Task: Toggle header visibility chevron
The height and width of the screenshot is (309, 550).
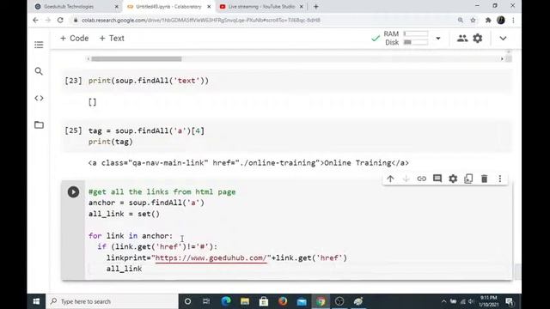Action: coord(503,38)
